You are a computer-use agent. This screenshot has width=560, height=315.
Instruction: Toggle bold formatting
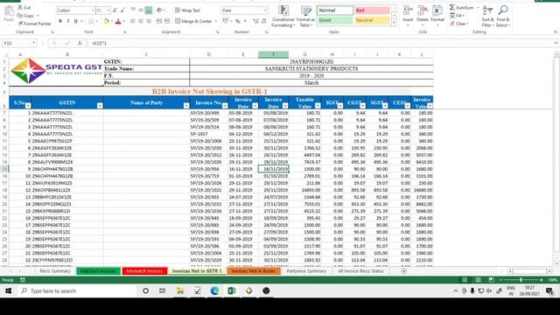click(60, 21)
